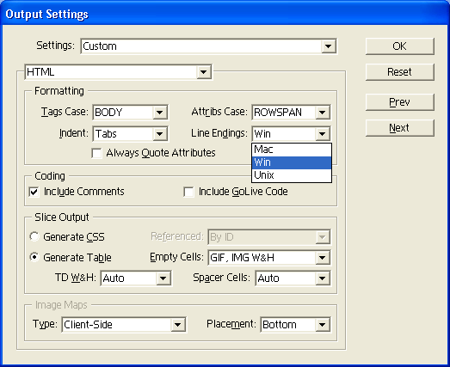
Task: Expand the Tags Case dropdown
Action: 131,113
